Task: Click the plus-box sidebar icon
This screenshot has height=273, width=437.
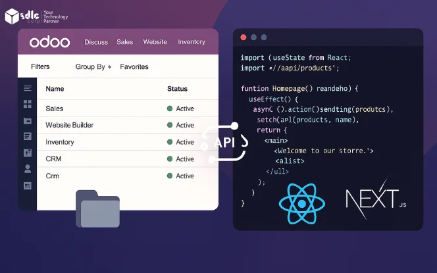Action: coord(28,153)
